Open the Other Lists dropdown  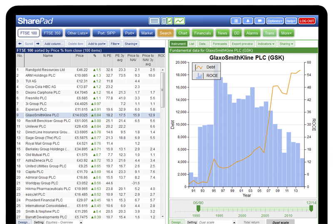point(78,33)
